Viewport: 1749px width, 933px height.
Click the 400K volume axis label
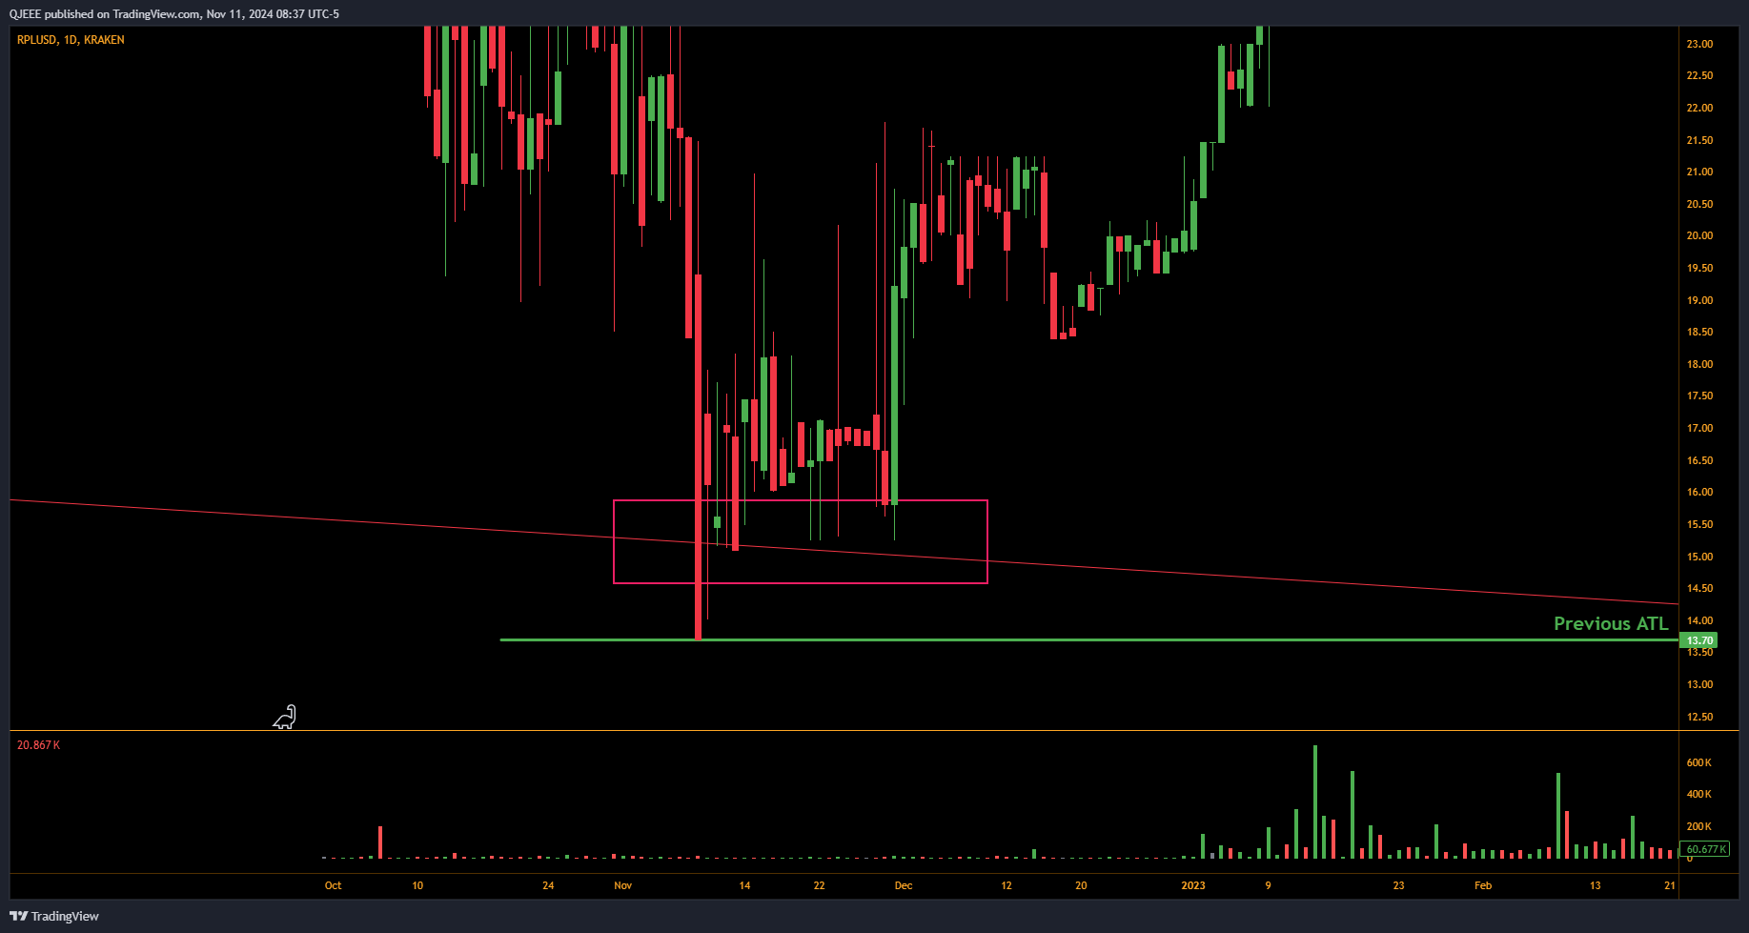(x=1698, y=794)
